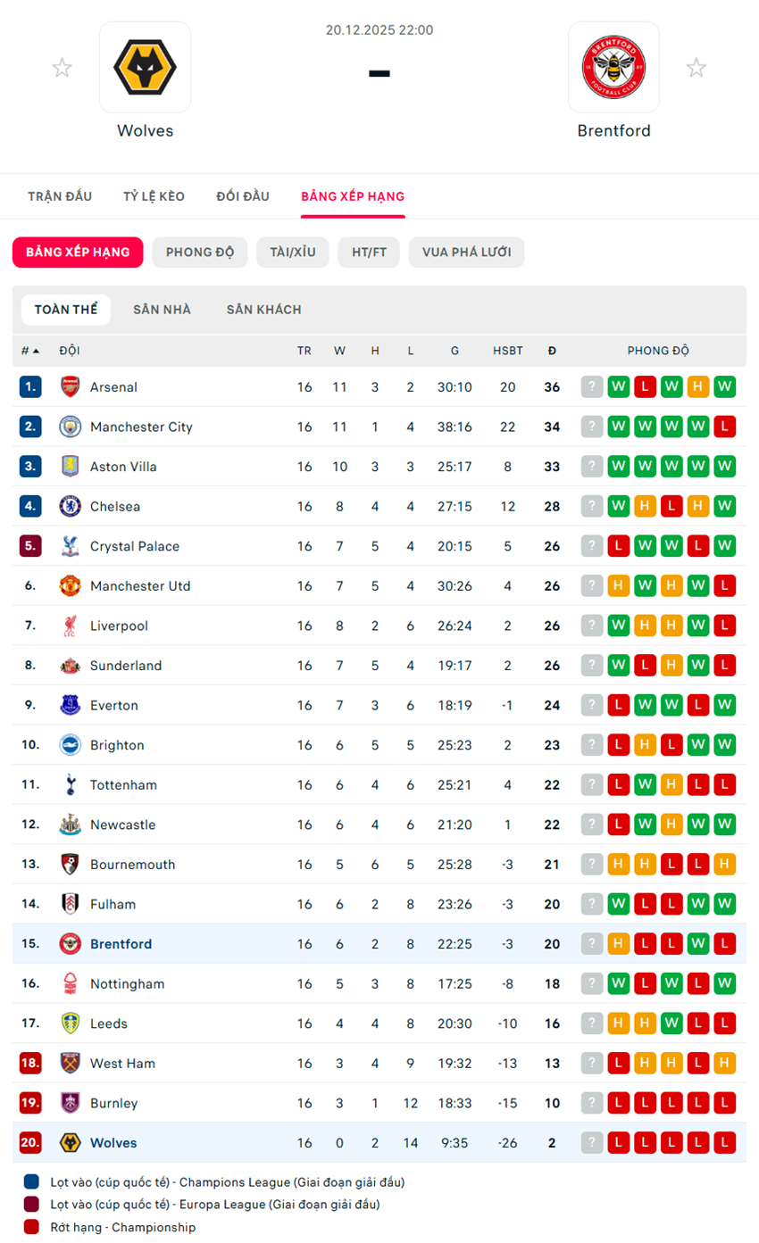Favorite Wolves with the star icon
This screenshot has height=1243, width=759.
click(x=62, y=68)
